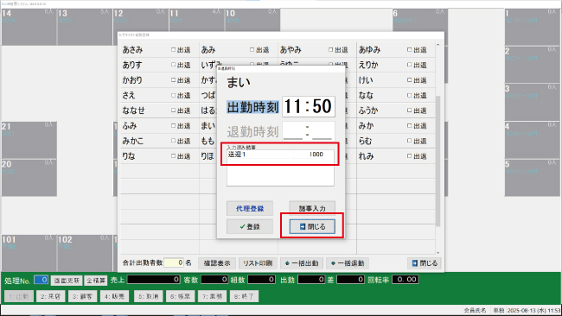
Task: Open the 8:終了 menu button
Action: point(244,296)
